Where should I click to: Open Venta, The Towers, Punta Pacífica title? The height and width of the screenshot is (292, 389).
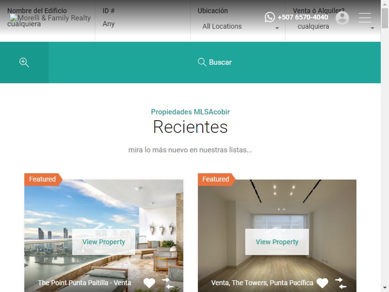tap(262, 283)
